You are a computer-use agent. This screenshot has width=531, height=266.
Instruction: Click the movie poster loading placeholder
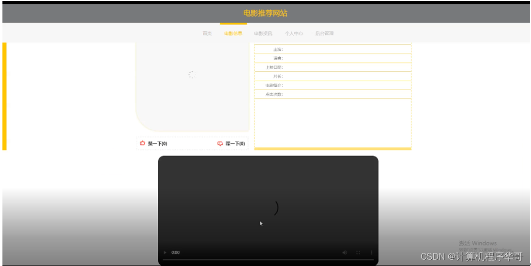pyautogui.click(x=192, y=87)
